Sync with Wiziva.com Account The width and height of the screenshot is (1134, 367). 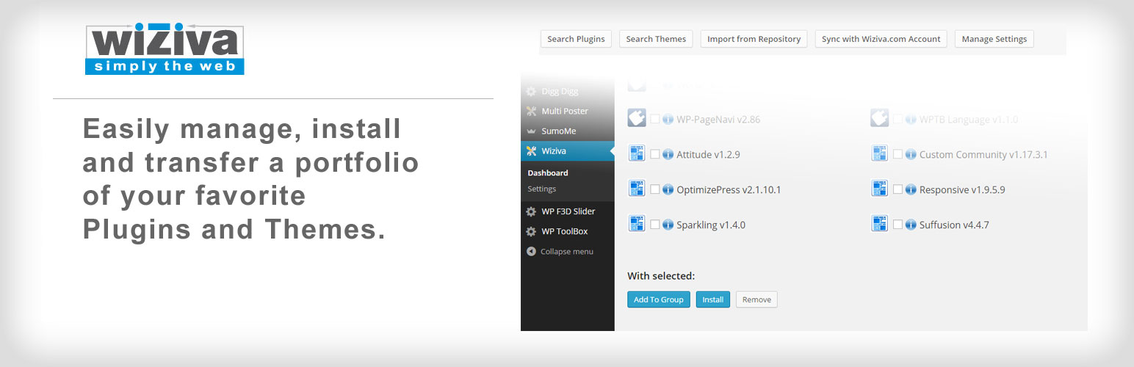pyautogui.click(x=881, y=39)
